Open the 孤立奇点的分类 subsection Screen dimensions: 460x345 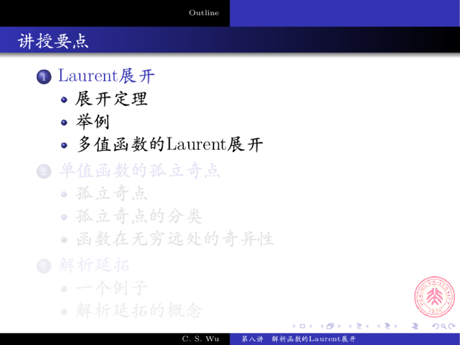tap(139, 216)
